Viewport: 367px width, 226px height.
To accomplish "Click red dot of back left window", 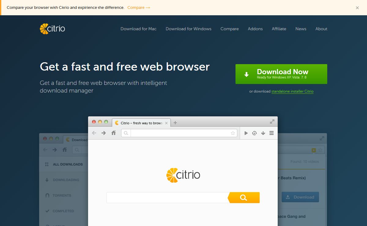I will pyautogui.click(x=45, y=139).
